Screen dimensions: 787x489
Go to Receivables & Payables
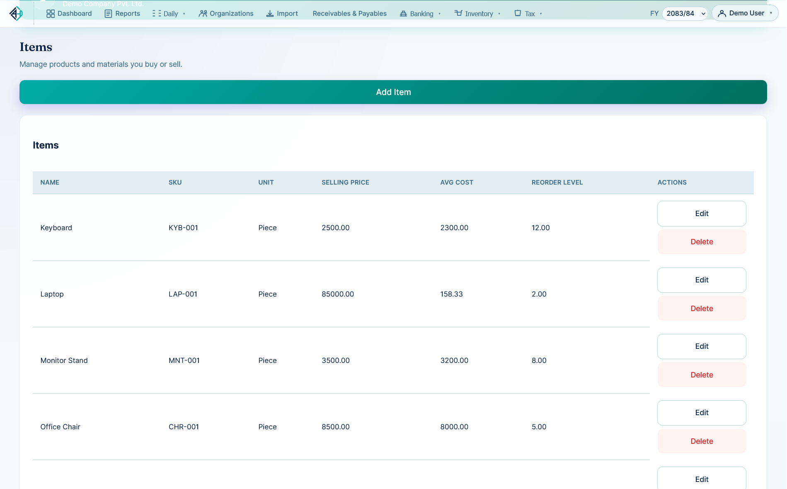coord(349,14)
